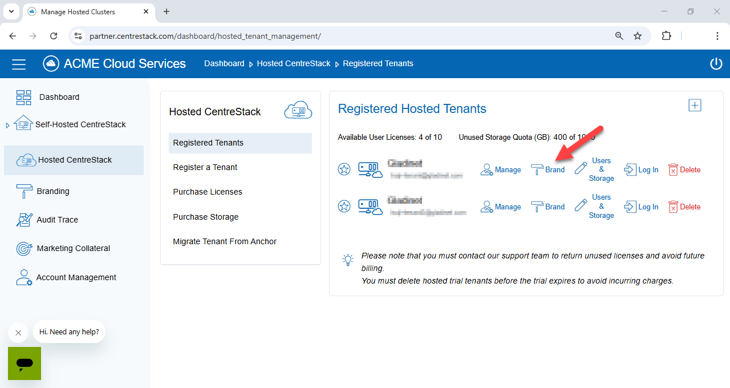The height and width of the screenshot is (388, 730).
Task: Toggle favorite star on first tenant
Action: (x=344, y=169)
